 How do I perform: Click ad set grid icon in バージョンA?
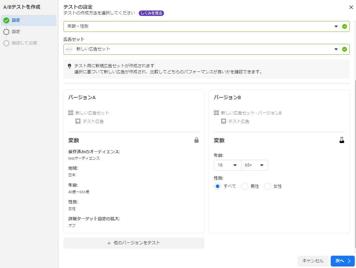[71, 113]
